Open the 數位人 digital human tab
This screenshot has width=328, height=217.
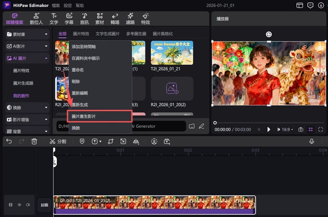click(x=36, y=19)
